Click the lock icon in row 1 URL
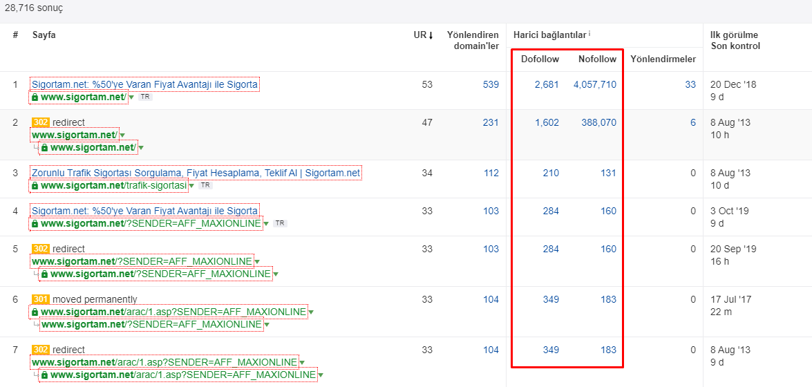 pyautogui.click(x=35, y=97)
